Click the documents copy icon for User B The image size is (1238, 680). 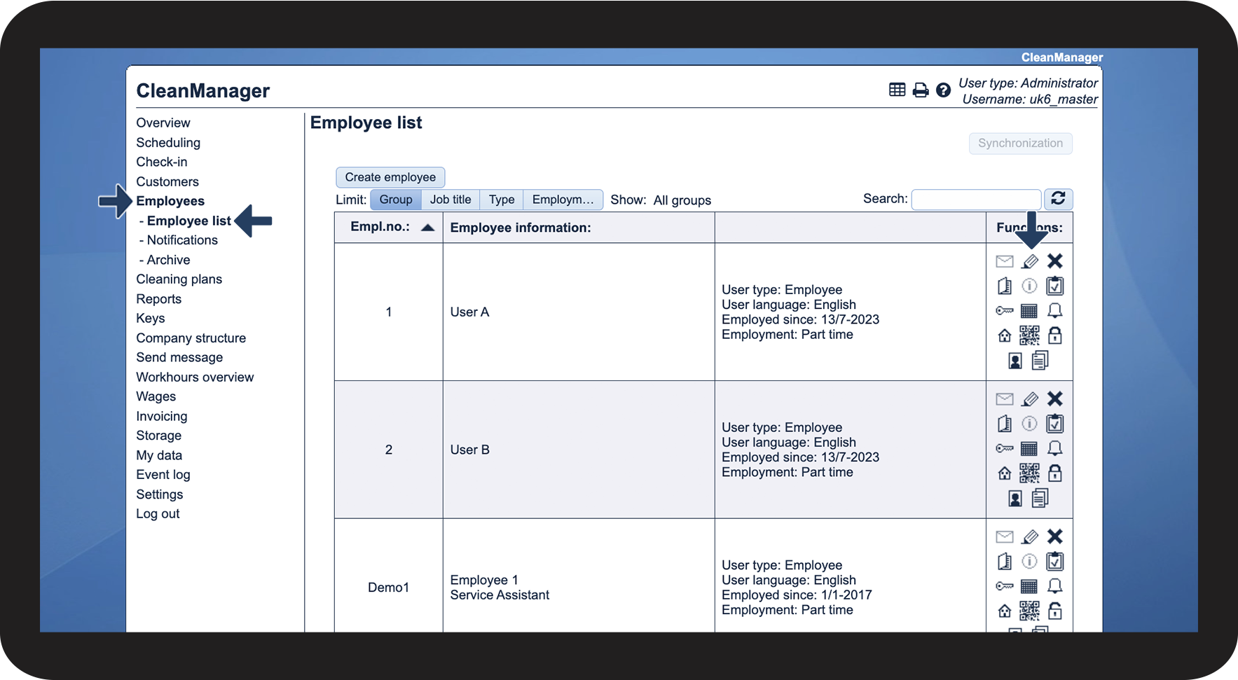(1040, 498)
